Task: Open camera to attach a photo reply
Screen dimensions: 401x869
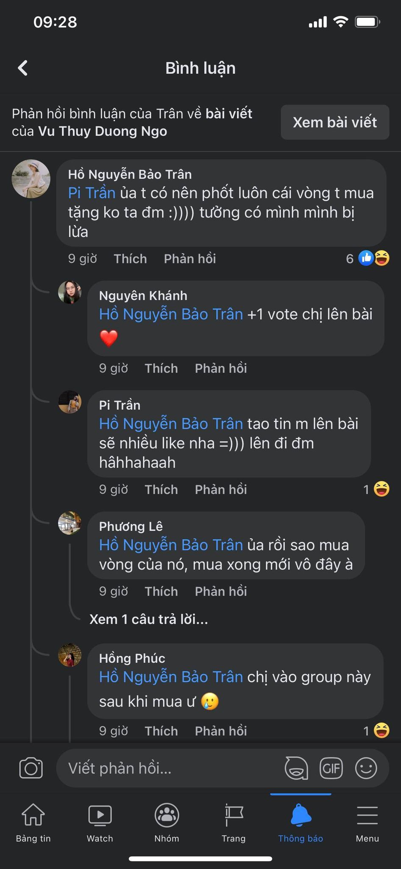Action: point(31,768)
